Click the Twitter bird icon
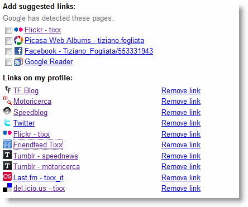248x207 pixels. (7, 122)
